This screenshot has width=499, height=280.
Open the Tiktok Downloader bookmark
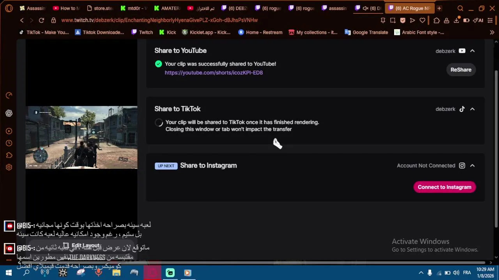(x=99, y=33)
